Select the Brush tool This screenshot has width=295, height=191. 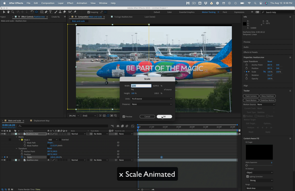56,12
